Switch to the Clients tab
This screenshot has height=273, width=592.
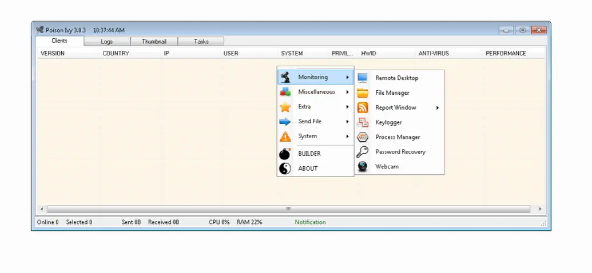59,41
